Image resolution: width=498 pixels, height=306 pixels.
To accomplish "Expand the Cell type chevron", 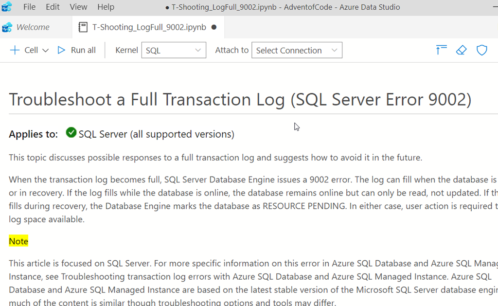I will tap(46, 51).
